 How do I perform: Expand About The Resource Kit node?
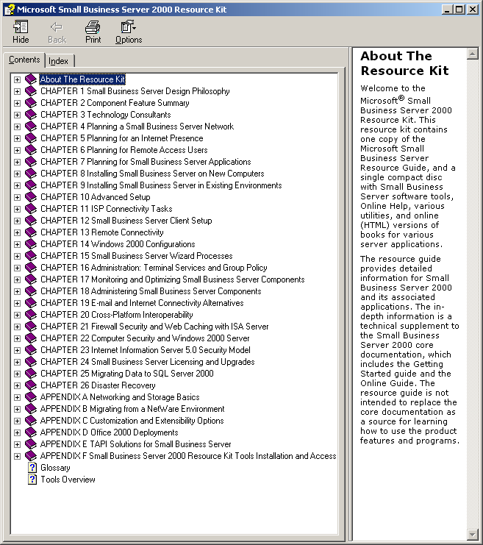(x=17, y=79)
